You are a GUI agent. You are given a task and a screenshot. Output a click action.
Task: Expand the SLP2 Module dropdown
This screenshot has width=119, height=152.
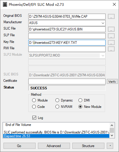(103, 55)
